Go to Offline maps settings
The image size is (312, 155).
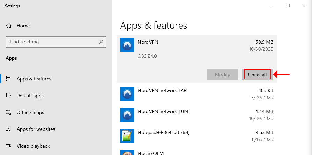click(x=30, y=112)
